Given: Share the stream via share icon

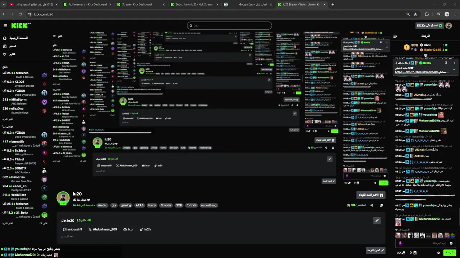Looking at the screenshot, I should point(372,205).
